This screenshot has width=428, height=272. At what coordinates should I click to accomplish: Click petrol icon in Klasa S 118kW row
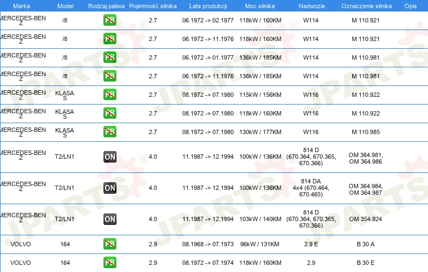[x=109, y=113]
